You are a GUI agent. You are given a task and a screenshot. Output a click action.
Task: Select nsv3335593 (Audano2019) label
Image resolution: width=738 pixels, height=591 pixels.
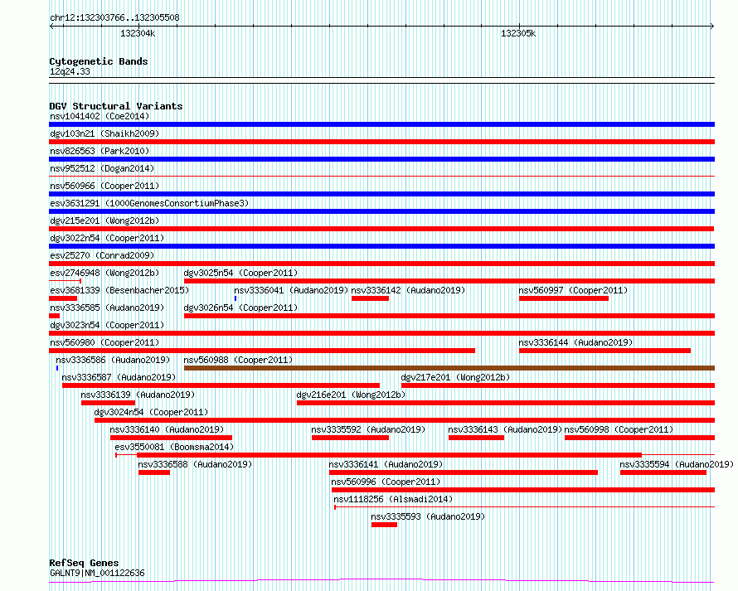(428, 516)
